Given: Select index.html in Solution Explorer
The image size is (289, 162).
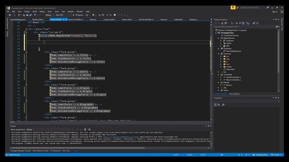Looking at the screenshot, I should [230, 69].
